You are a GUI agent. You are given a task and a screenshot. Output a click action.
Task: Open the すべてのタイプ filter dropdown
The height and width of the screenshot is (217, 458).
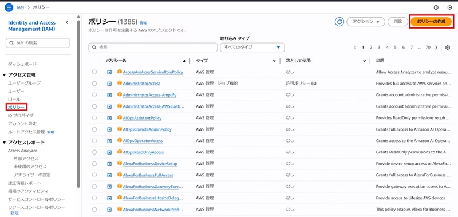[252, 48]
